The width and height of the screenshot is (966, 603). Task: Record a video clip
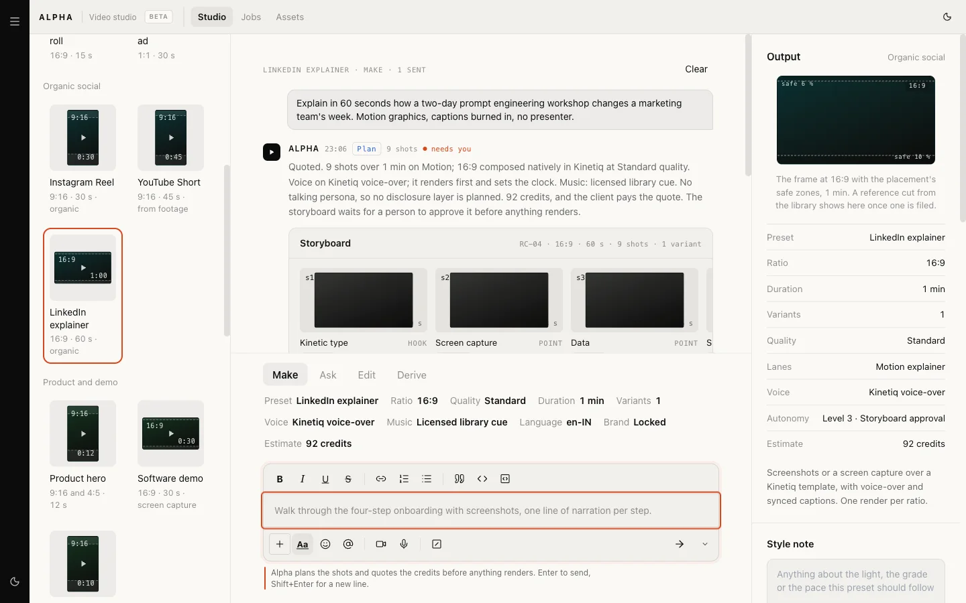click(x=381, y=544)
